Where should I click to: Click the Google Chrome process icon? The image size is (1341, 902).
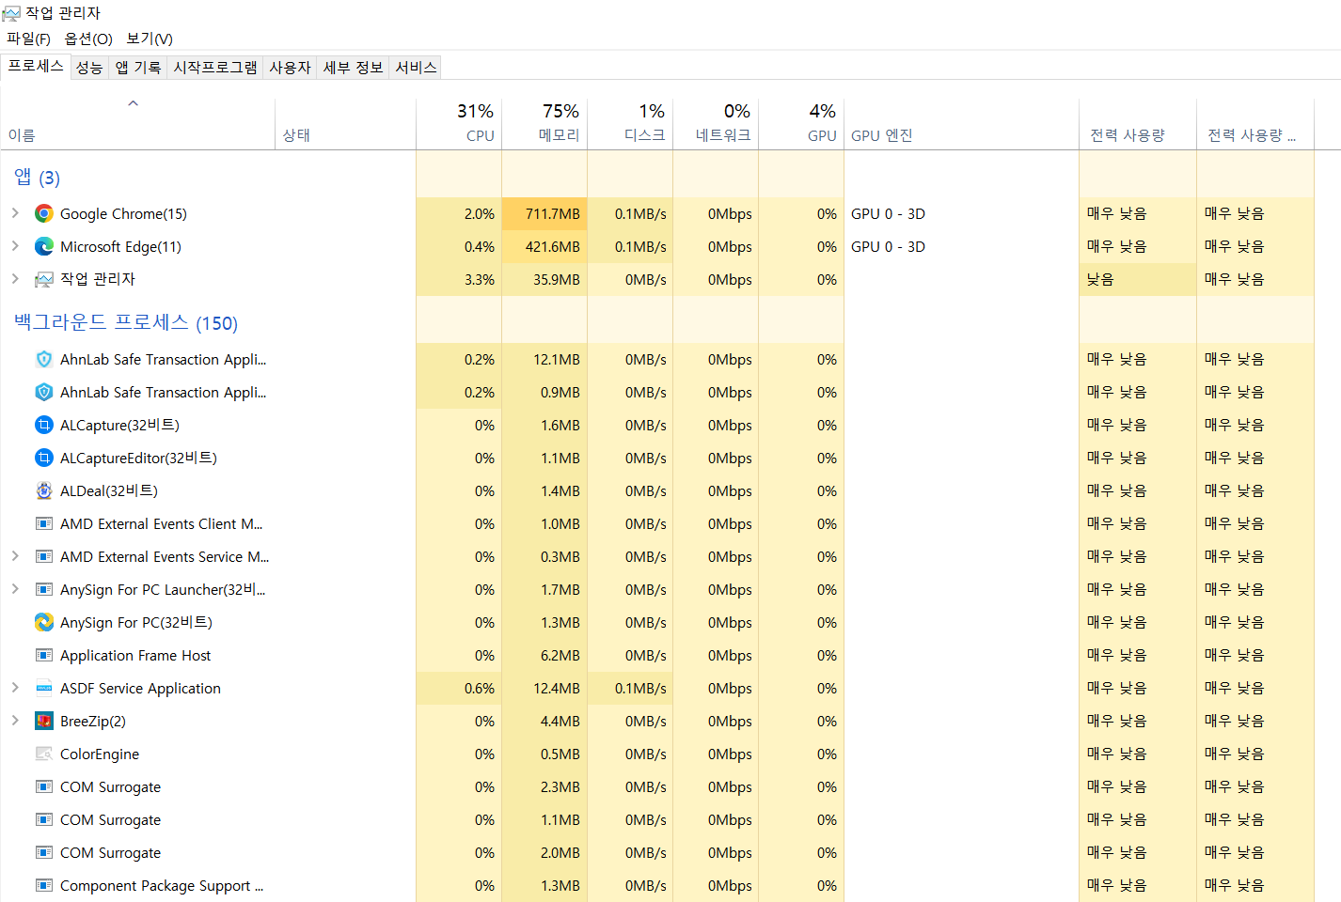click(x=44, y=213)
